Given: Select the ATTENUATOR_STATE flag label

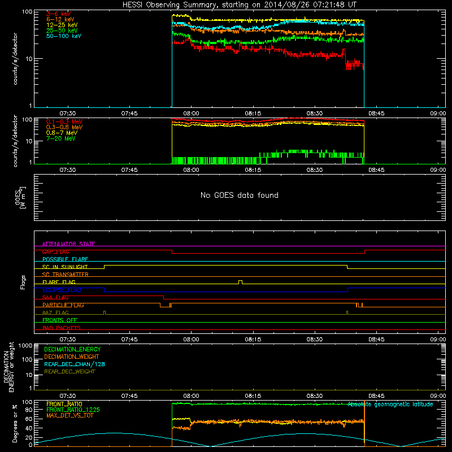Looking at the screenshot, I should (x=68, y=244).
